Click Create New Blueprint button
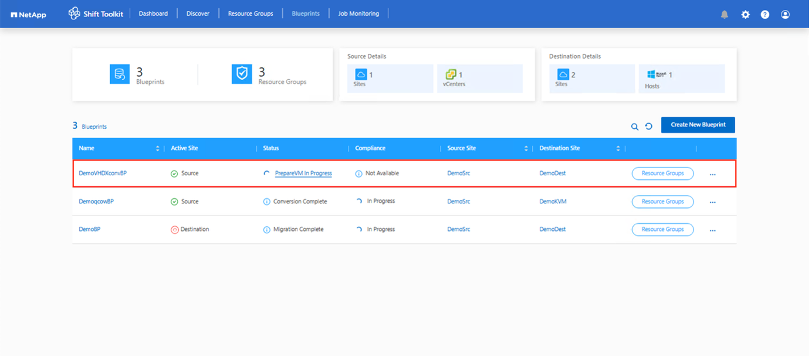This screenshot has height=358, width=812. tap(698, 125)
